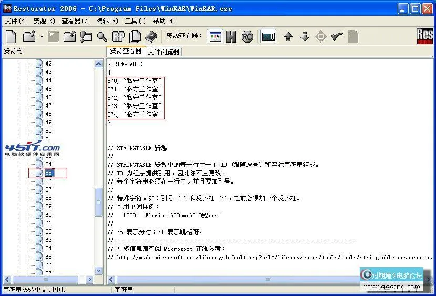Screen dimensions: 436x296
Task: Click the string icon beside item 59
Action: [39, 206]
